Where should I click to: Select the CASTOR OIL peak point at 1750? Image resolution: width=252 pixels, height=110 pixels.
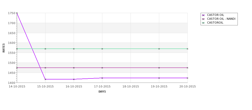(17, 13)
